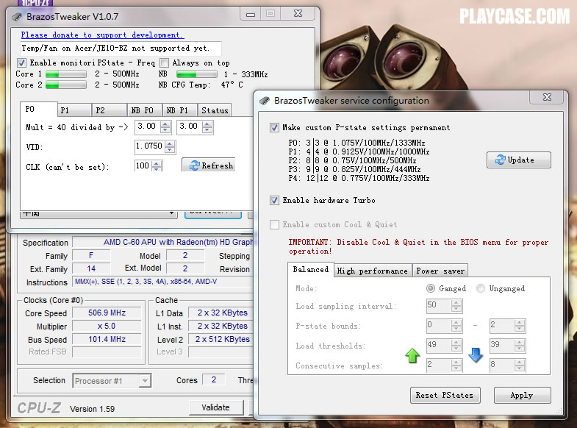The height and width of the screenshot is (428, 577).
Task: Click the NB CFG Temp 47° C reading
Action: (232, 85)
